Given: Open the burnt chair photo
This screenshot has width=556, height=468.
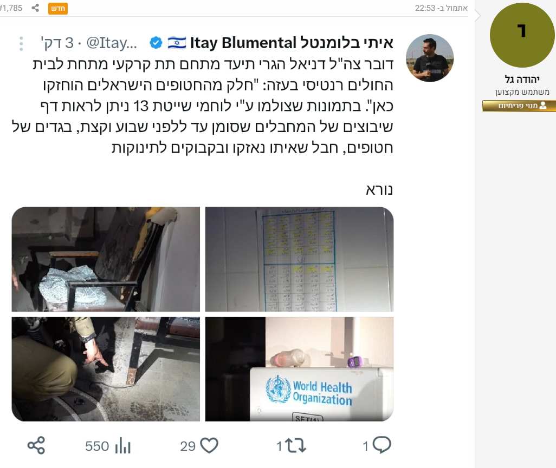Looking at the screenshot, I should click(x=106, y=259).
